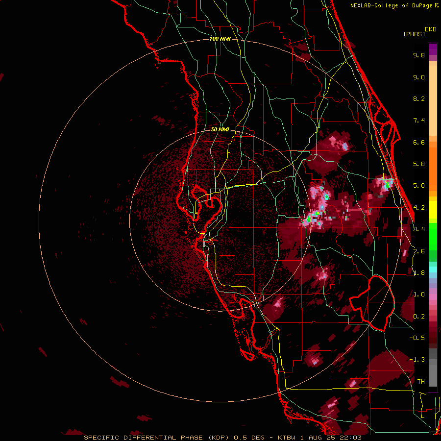Click the 22:03 timestamp in caption
441x441 pixels.
pyautogui.click(x=351, y=438)
